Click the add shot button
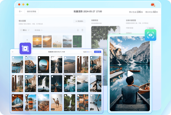171x115 pixels. tap(79, 21)
